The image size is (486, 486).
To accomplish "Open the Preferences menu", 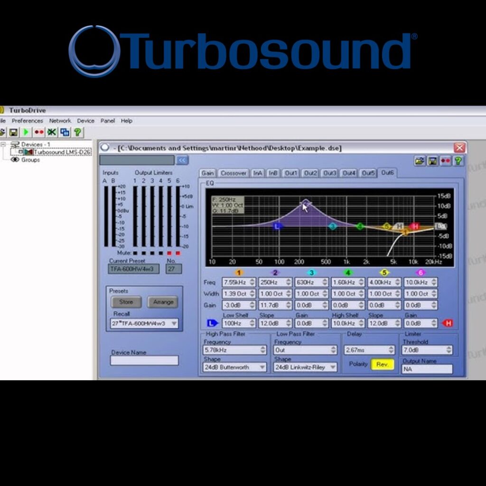I will 27,121.
